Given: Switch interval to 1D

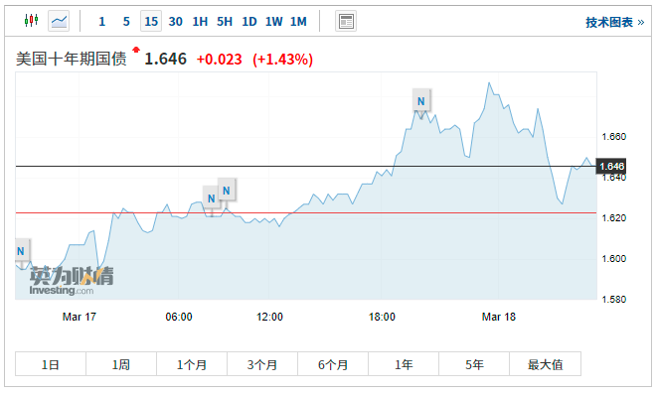Looking at the screenshot, I should [x=248, y=21].
